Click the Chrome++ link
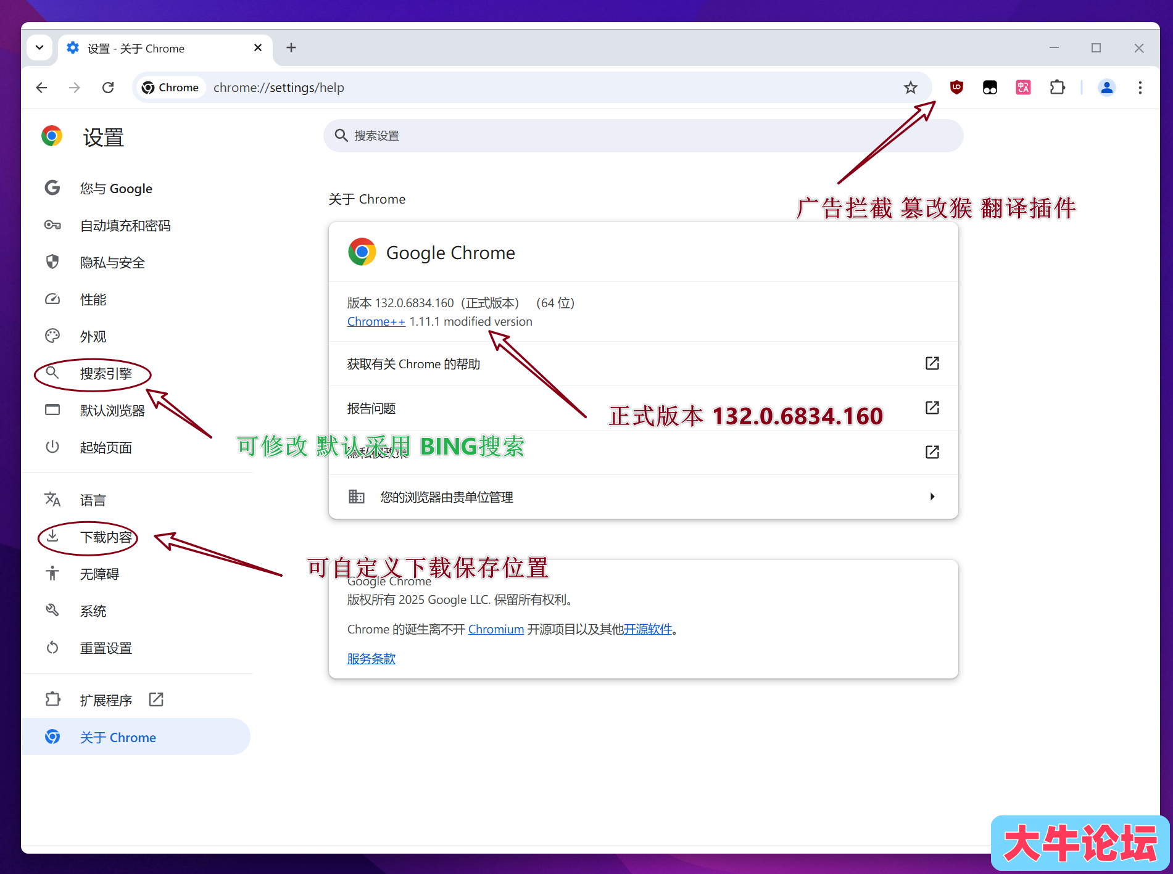Viewport: 1173px width, 874px height. click(x=376, y=321)
